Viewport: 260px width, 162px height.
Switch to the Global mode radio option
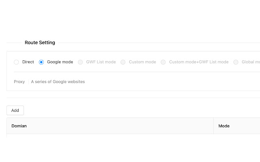[x=236, y=62]
